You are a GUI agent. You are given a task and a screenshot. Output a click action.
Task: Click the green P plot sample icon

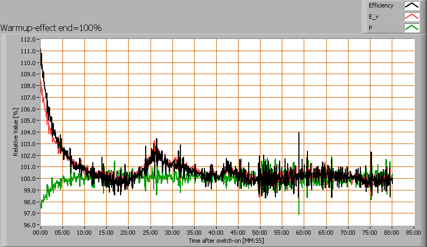[x=412, y=28]
